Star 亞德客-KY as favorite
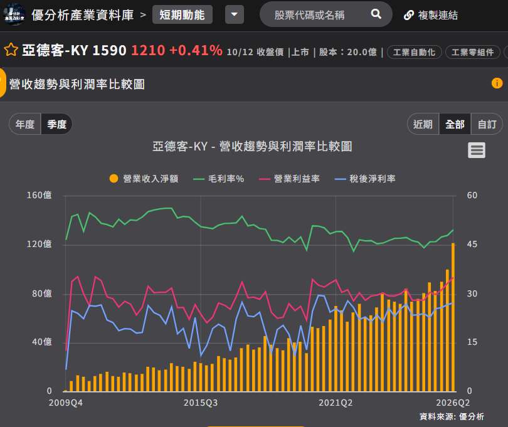Viewport: 508px width, 427px height. (11, 50)
